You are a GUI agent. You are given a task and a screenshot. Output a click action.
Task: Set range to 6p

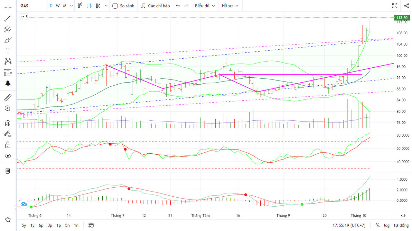pyautogui.click(x=41, y=225)
